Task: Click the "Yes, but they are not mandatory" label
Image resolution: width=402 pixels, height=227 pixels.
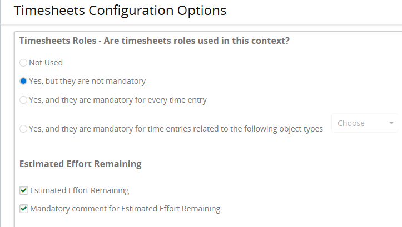Action: pos(87,81)
